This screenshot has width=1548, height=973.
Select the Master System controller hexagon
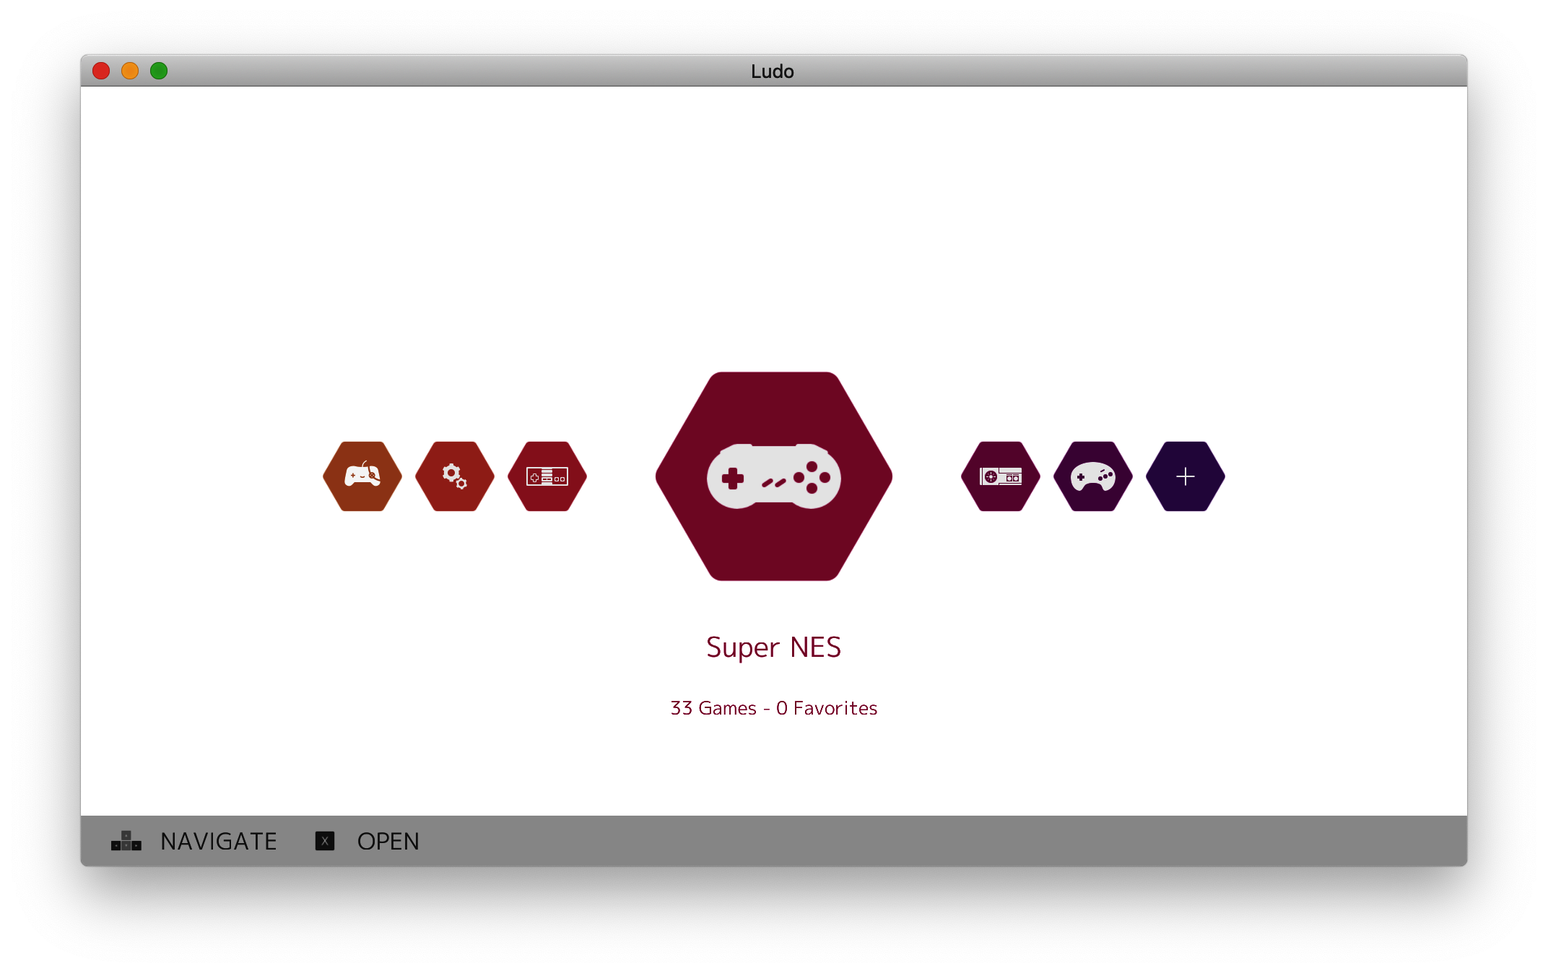click(x=1001, y=476)
